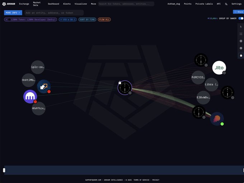This screenshot has height=183, width=244.
Task: Select the black node above Jito
Action: 201,60
